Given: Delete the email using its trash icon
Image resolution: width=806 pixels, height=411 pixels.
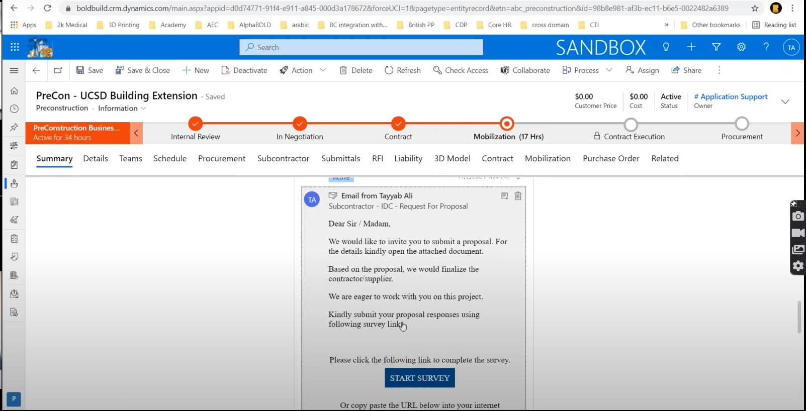Looking at the screenshot, I should tap(518, 196).
